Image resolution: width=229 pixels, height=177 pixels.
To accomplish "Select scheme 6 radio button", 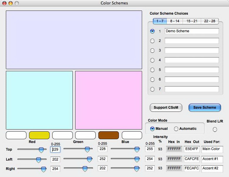I will (x=152, y=79).
